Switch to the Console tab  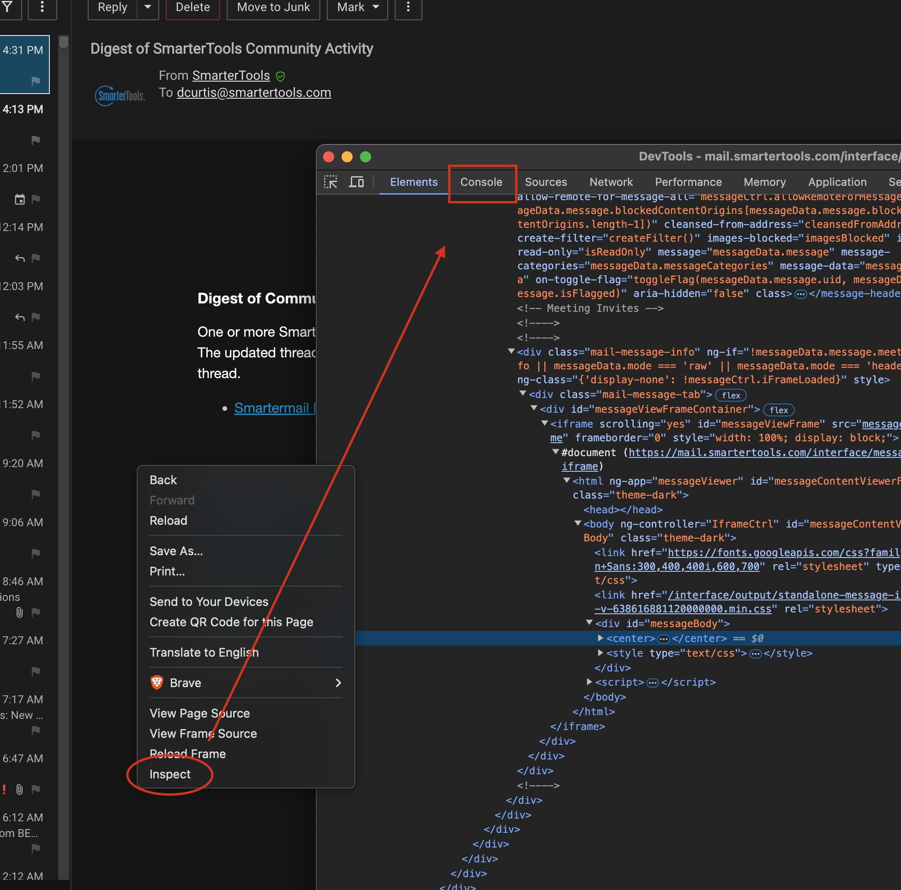(x=481, y=182)
